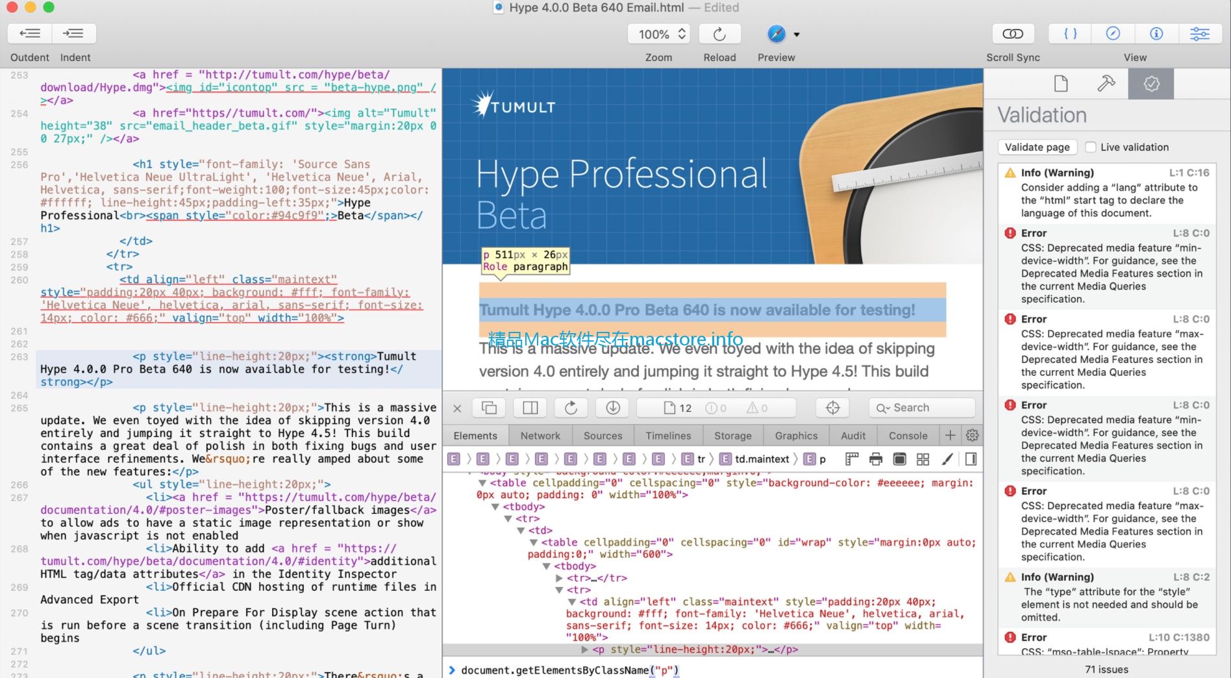Viewport: 1231px width, 678px height.
Task: Click the download web archive icon
Action: (x=613, y=408)
